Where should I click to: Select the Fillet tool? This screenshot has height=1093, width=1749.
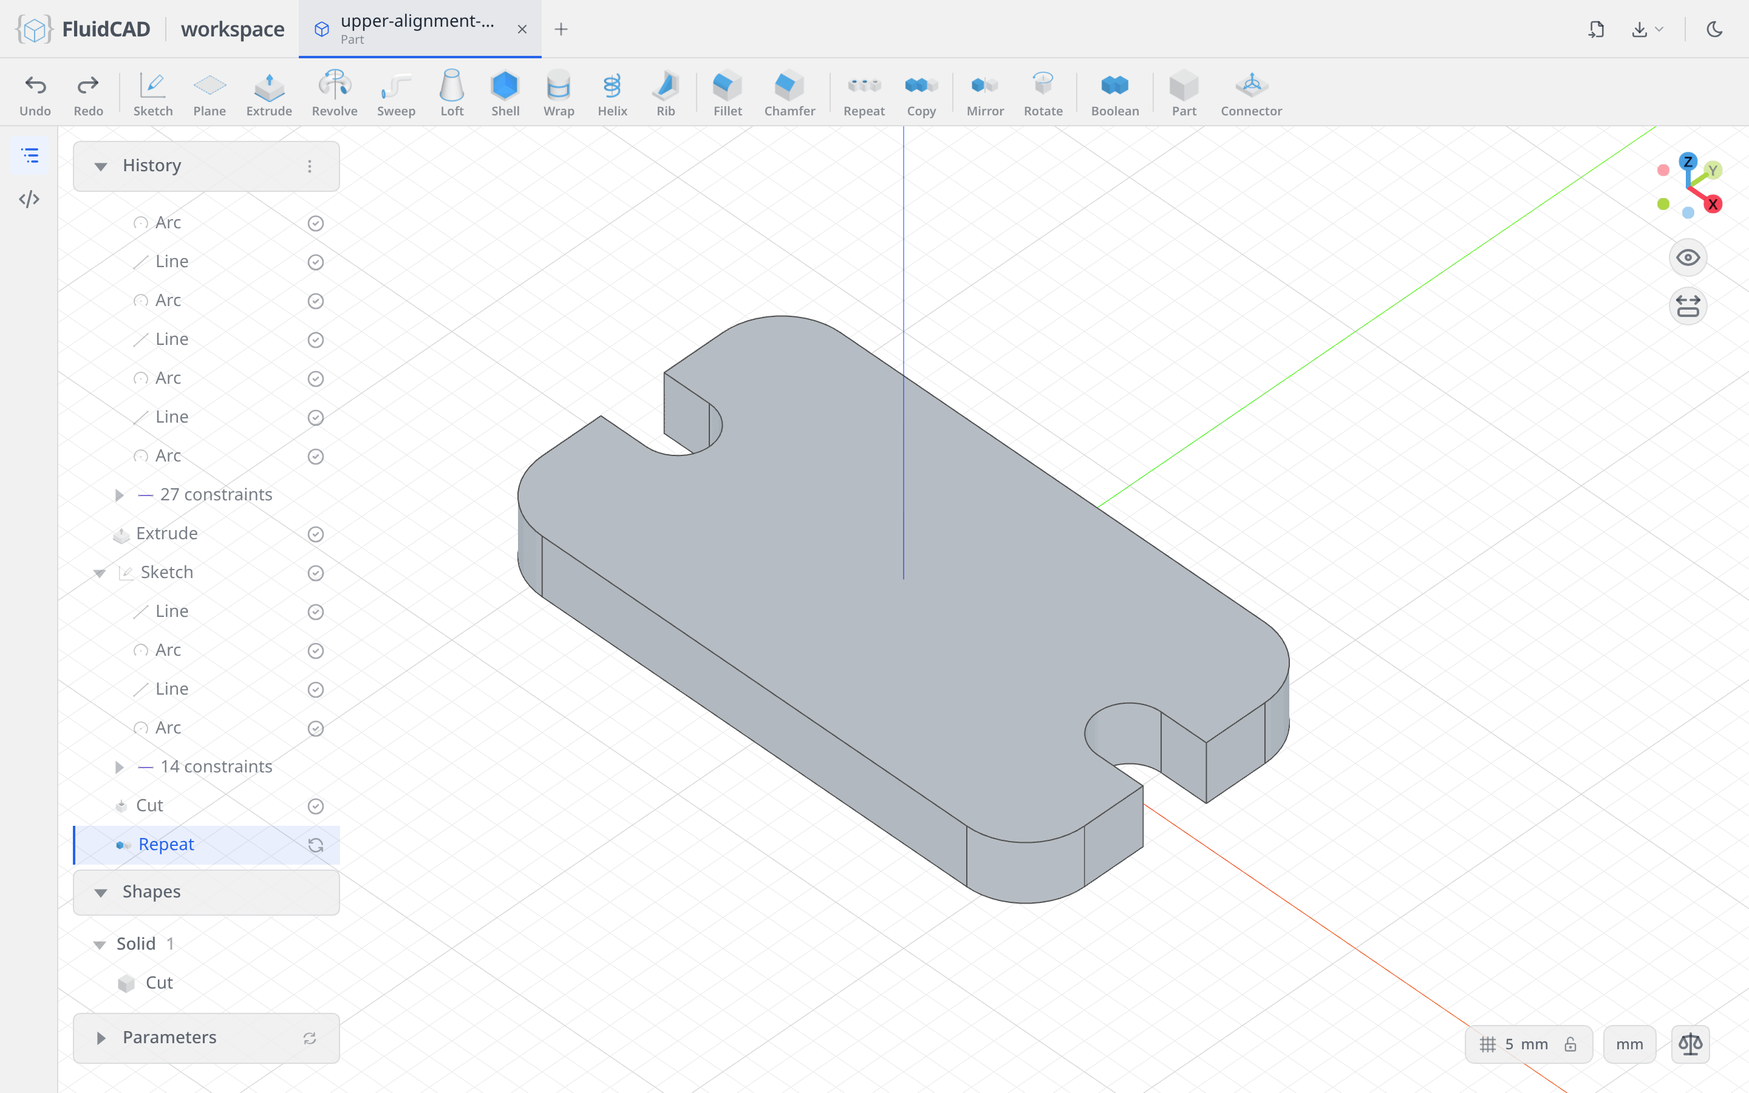coord(727,92)
